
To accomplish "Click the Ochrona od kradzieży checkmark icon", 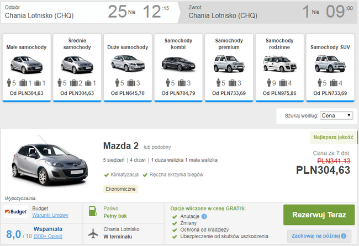I will tap(175, 230).
